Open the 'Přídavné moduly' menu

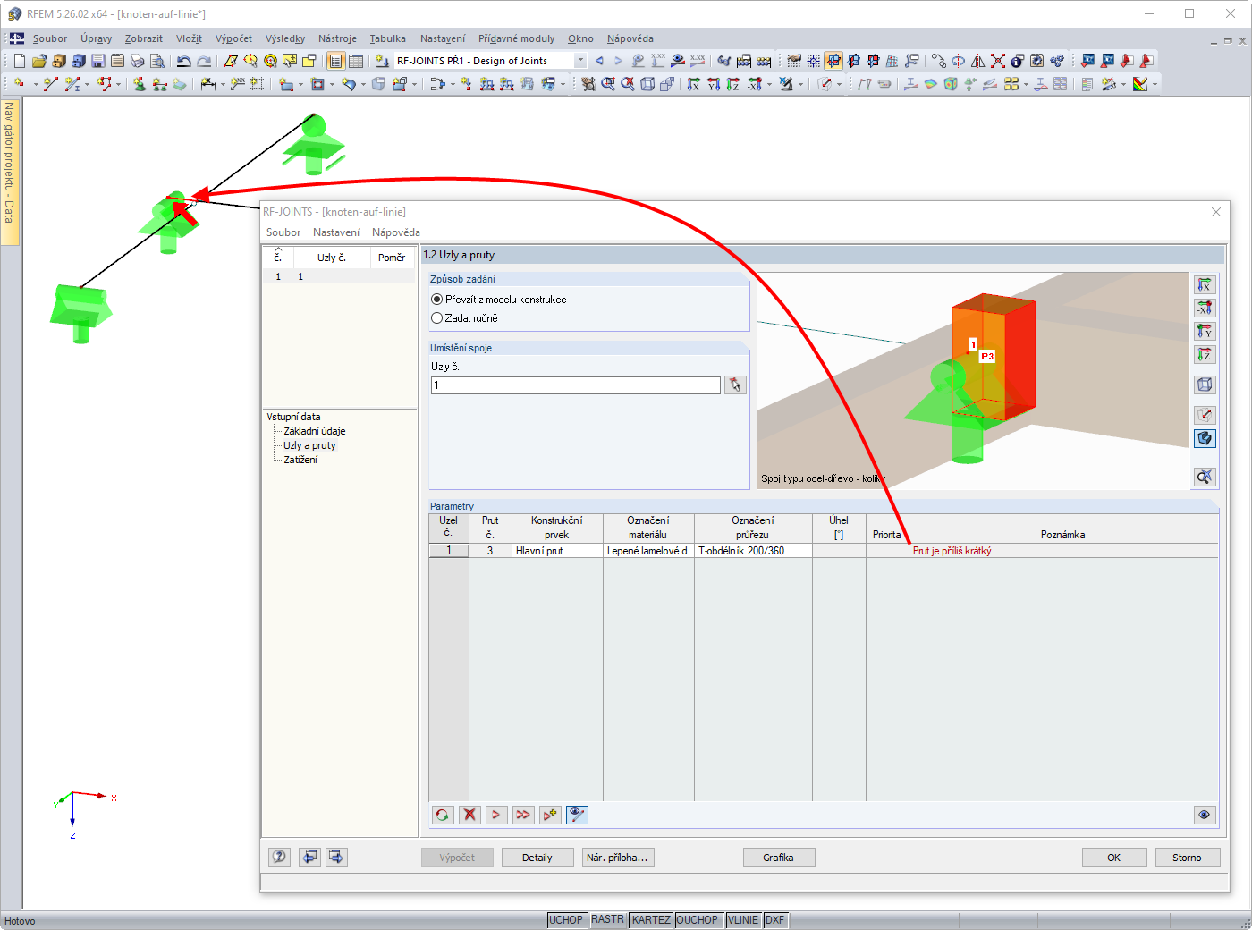(x=516, y=38)
